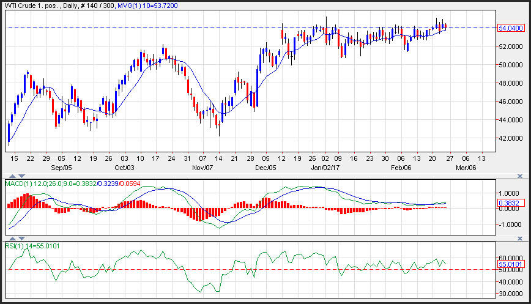Click the Mar/06 date on time axis
Image resolution: width=531 pixels, height=304 pixels.
pyautogui.click(x=466, y=167)
